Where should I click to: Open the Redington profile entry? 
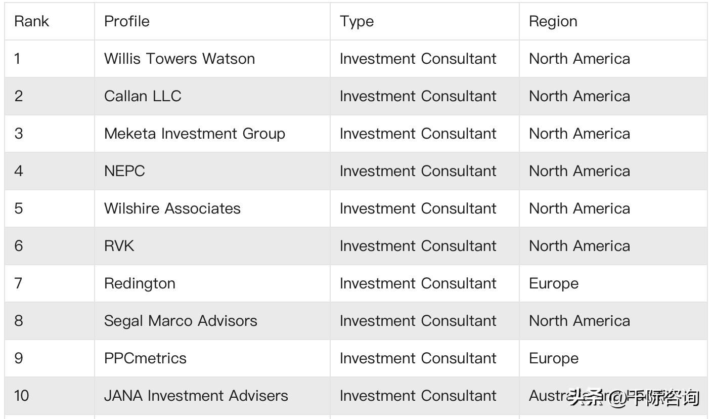pos(140,283)
